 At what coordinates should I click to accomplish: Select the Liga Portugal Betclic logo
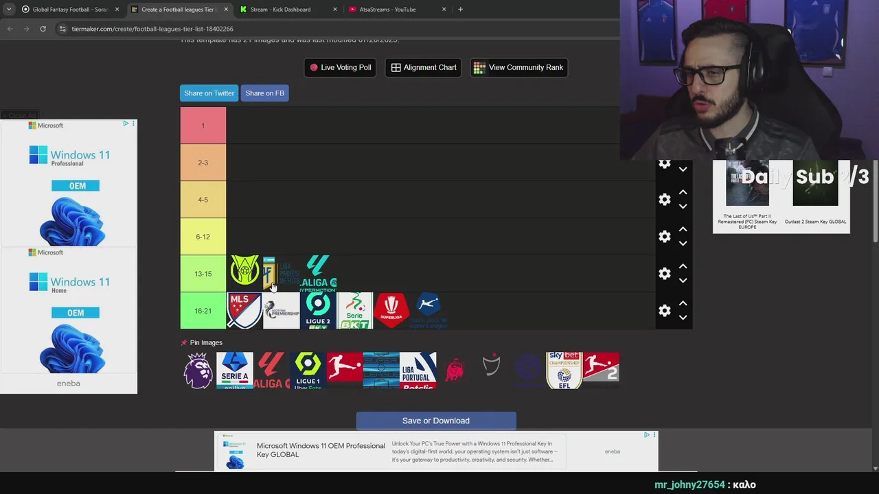tap(418, 370)
